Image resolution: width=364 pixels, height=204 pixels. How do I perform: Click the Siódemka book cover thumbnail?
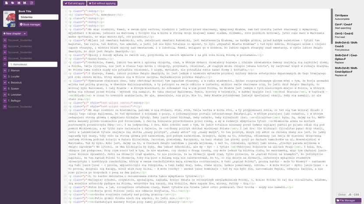(x=9, y=19)
